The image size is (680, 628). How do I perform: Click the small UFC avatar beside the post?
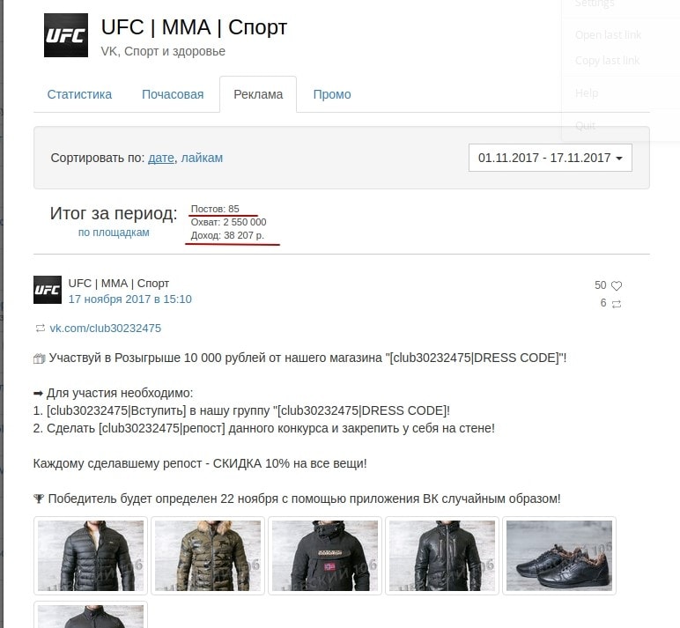click(48, 290)
